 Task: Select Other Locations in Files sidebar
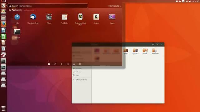pos(82,80)
